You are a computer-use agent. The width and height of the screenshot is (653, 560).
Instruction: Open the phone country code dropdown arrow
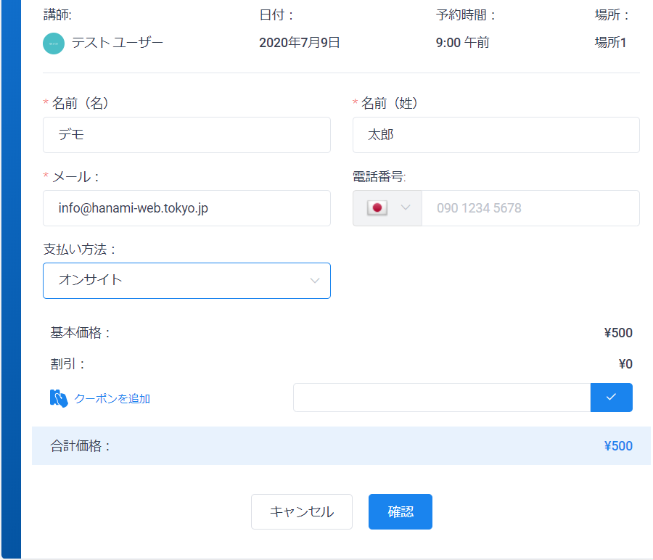(406, 207)
